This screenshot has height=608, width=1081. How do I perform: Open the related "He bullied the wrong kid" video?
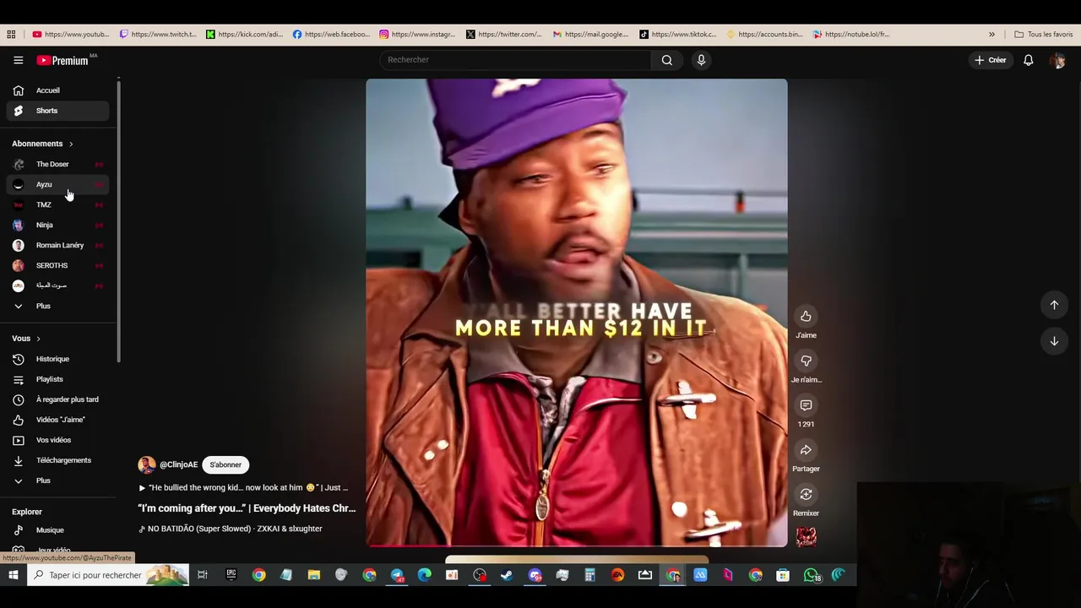click(x=243, y=487)
